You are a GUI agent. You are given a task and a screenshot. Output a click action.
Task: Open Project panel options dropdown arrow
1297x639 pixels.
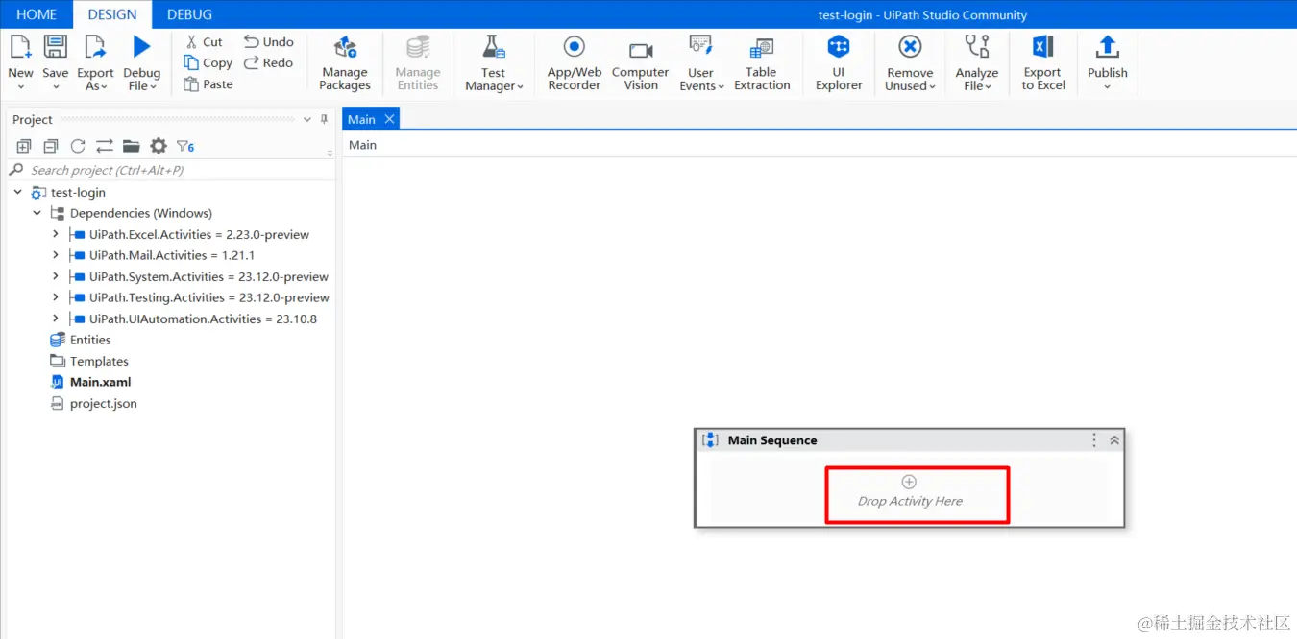point(307,120)
